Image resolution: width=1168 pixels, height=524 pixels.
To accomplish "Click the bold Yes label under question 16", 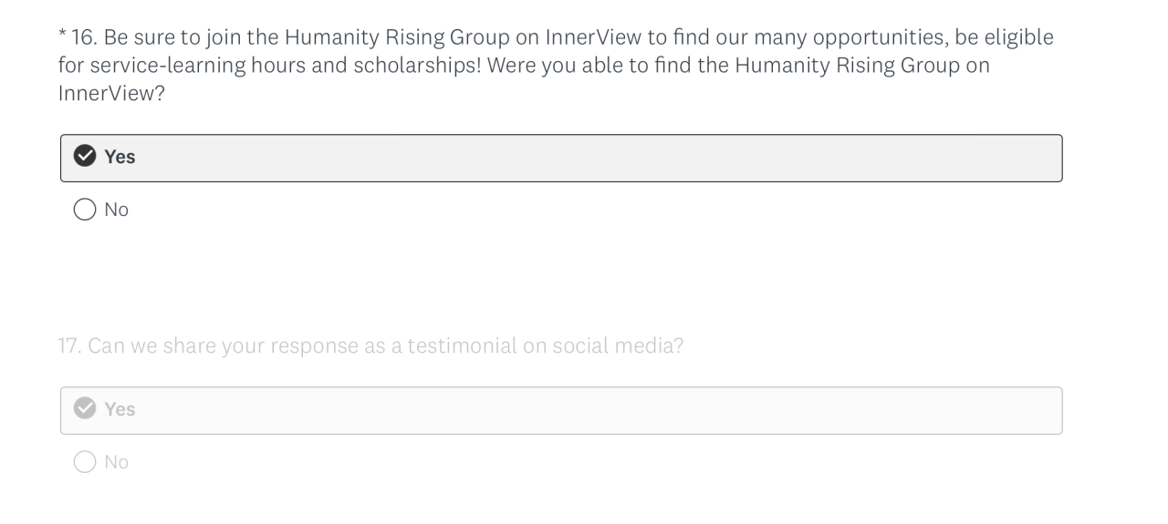I will [120, 157].
